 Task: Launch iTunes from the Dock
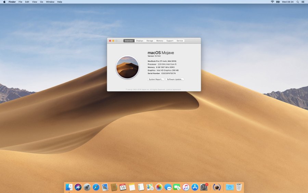point(186,187)
